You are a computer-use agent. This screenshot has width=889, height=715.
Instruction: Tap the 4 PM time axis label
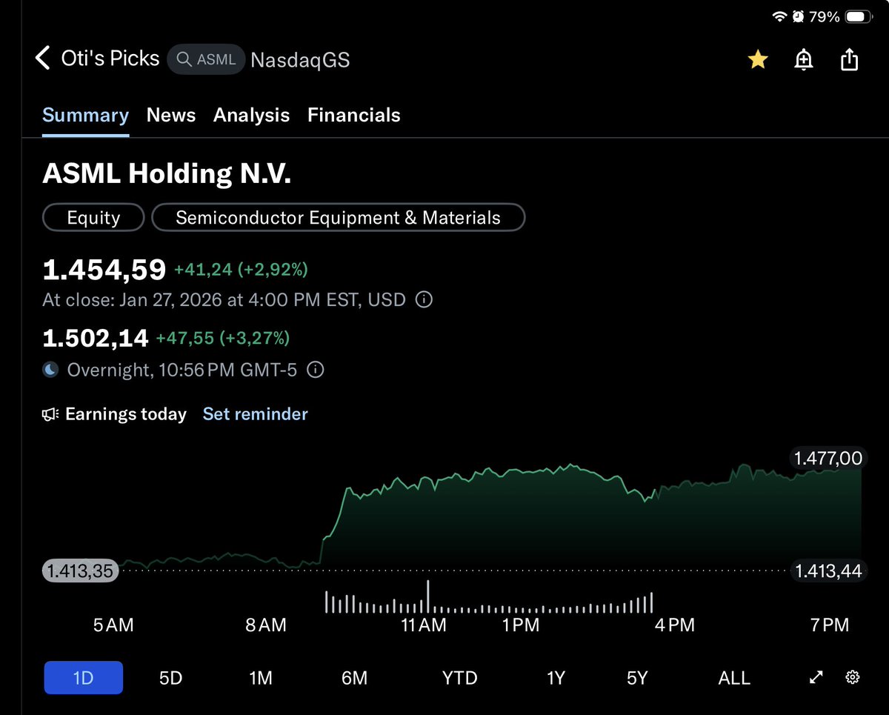click(675, 625)
